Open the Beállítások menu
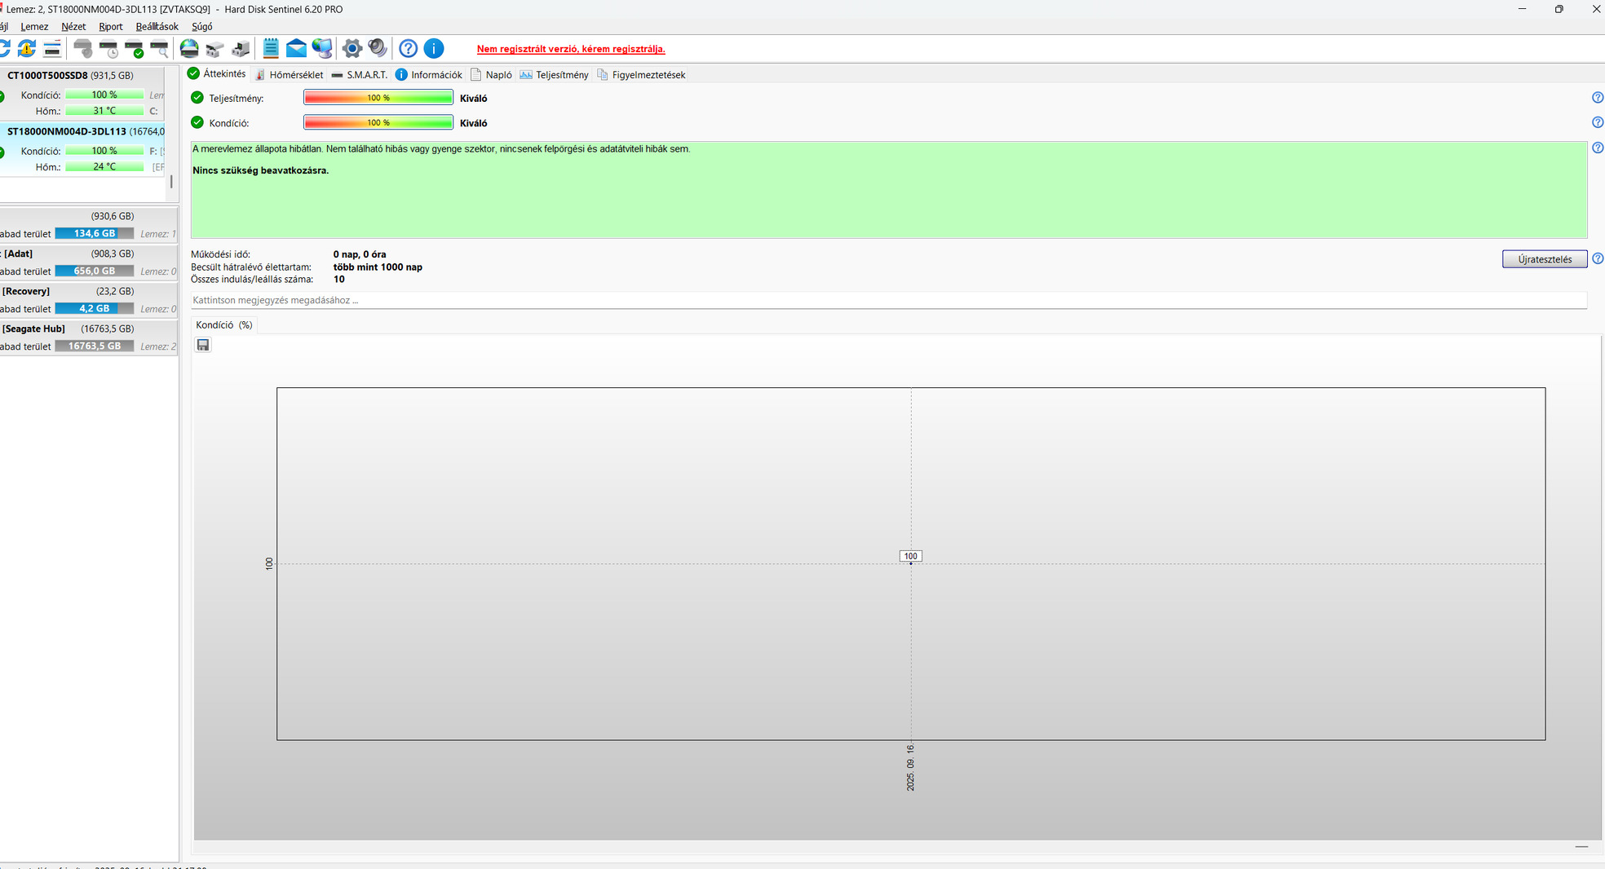Viewport: 1605px width, 869px height. (157, 27)
